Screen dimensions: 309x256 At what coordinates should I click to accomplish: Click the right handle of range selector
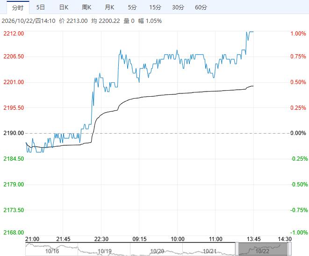point(290,249)
